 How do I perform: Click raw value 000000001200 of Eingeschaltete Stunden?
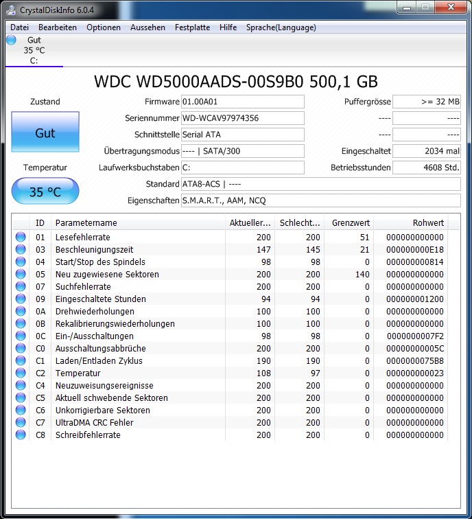click(415, 299)
